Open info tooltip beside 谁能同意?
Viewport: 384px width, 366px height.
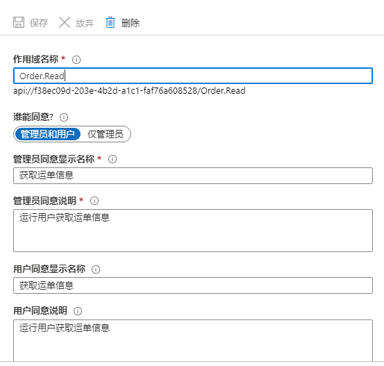coord(64,117)
